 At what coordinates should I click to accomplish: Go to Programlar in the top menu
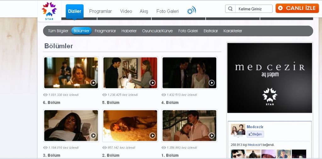(100, 11)
